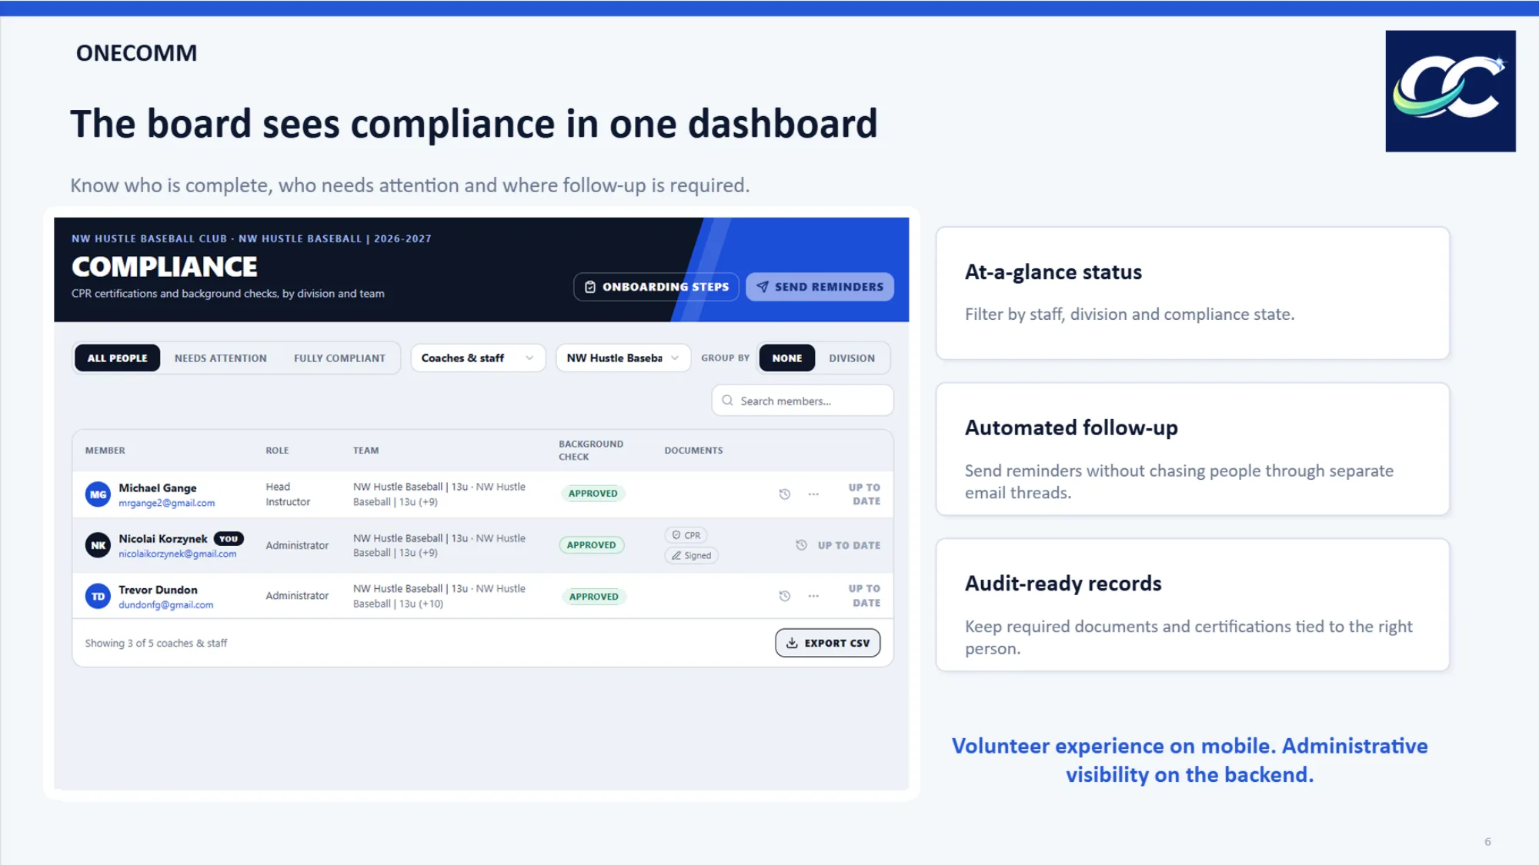Click Trevor Dundon's Approved status badge
The height and width of the screenshot is (865, 1539).
pyautogui.click(x=593, y=597)
